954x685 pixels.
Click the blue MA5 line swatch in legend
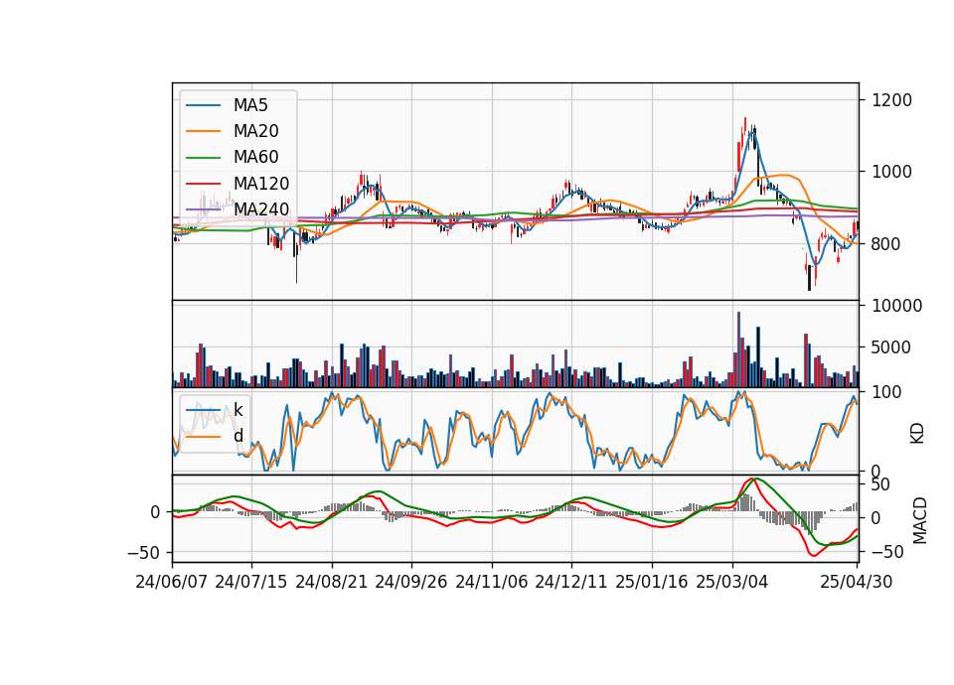pyautogui.click(x=203, y=106)
